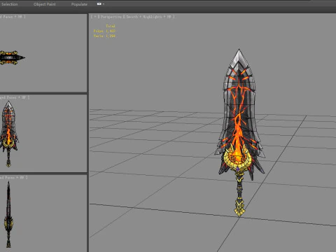This screenshot has width=336, height=252.
Task: Toggle the ribbon display mode icon
Action: click(99, 4)
